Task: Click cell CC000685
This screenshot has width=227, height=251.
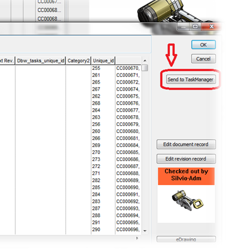Action: click(x=128, y=152)
